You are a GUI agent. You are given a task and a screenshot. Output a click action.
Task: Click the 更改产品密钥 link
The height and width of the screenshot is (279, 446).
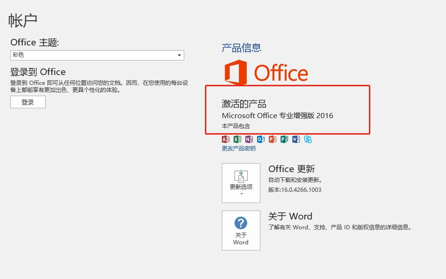point(239,149)
